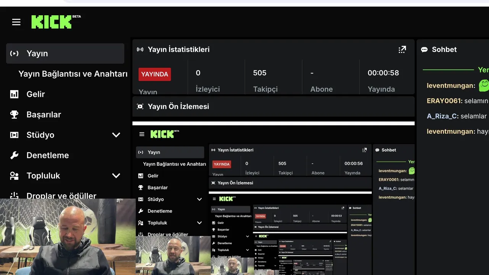Expand the Stüdyo chevron in main sidebar

tap(116, 135)
